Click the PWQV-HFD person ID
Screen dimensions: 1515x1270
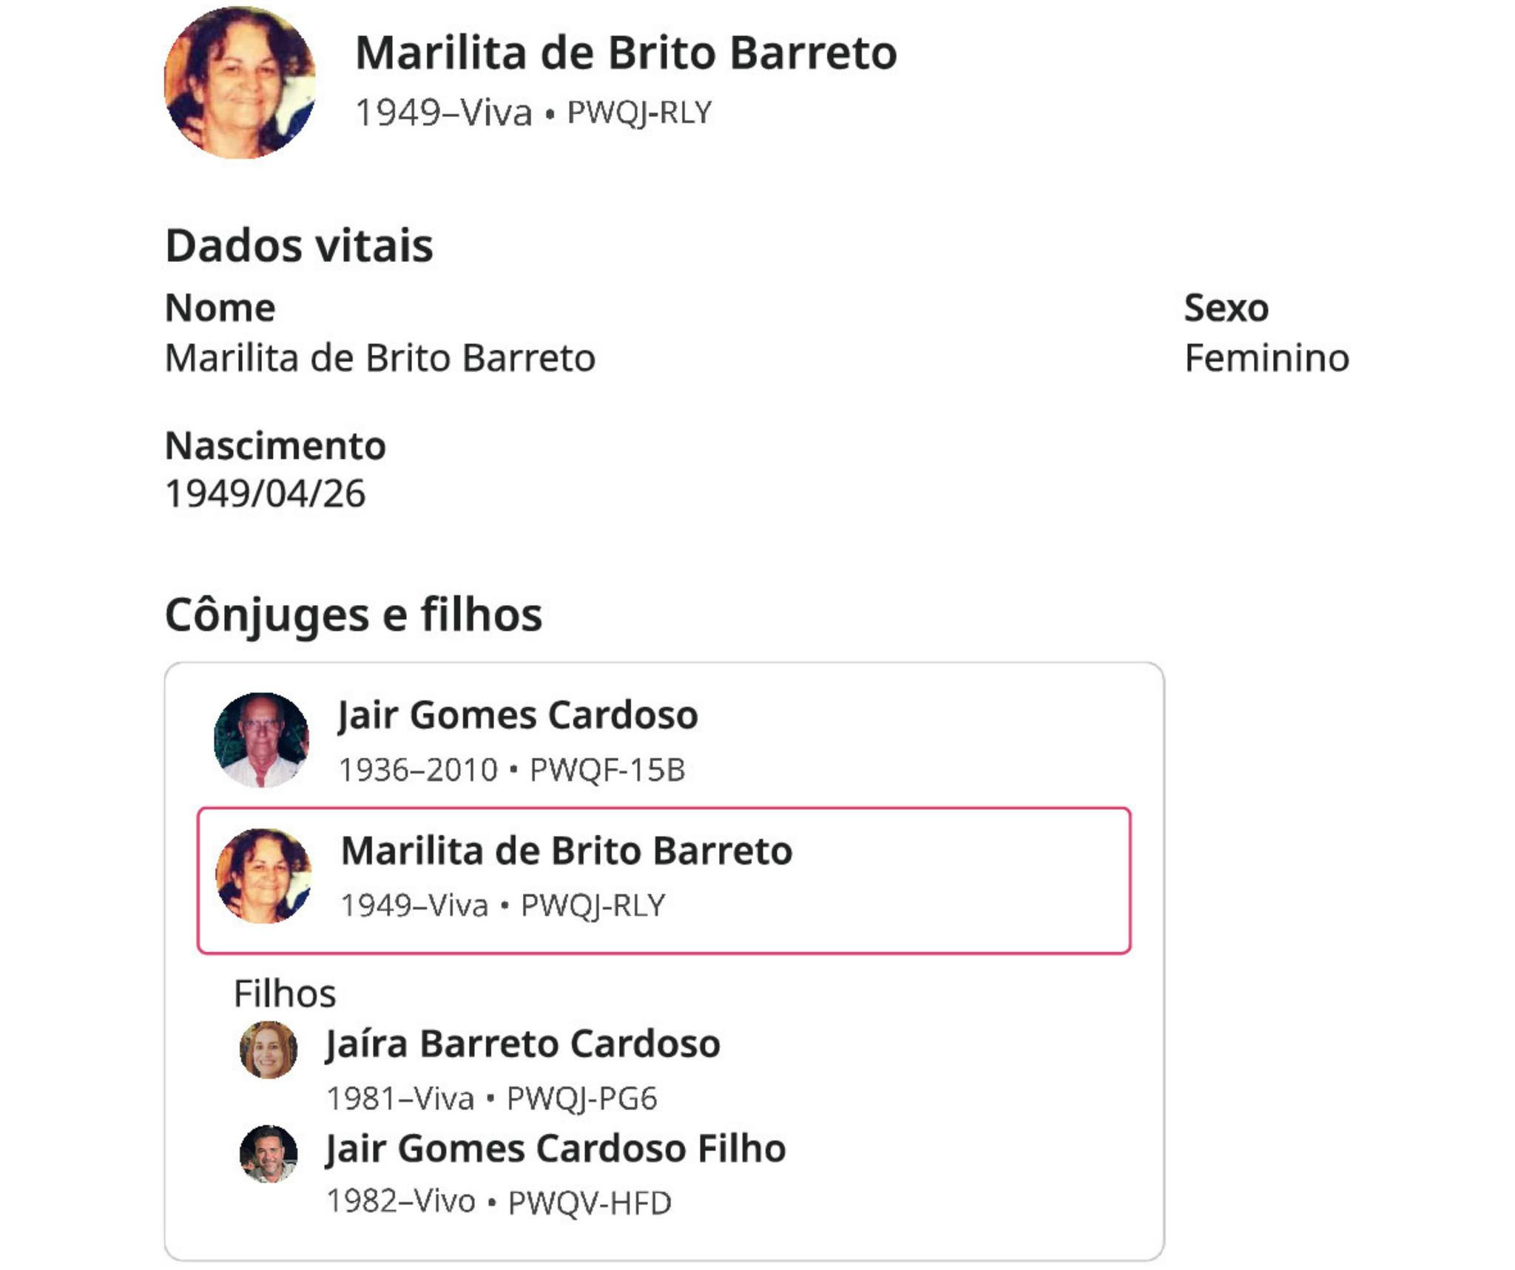coord(590,1203)
